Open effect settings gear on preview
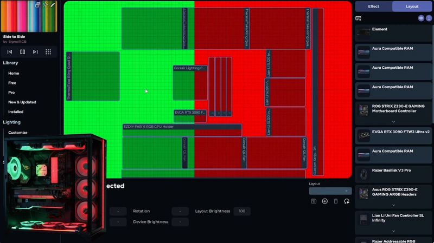The width and height of the screenshot is (434, 243). [45, 5]
